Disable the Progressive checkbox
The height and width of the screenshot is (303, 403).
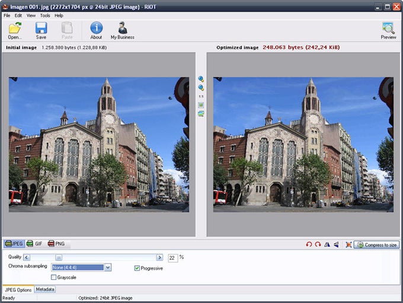tap(137, 268)
